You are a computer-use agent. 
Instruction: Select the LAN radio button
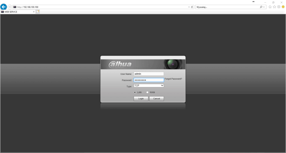tap(135, 92)
